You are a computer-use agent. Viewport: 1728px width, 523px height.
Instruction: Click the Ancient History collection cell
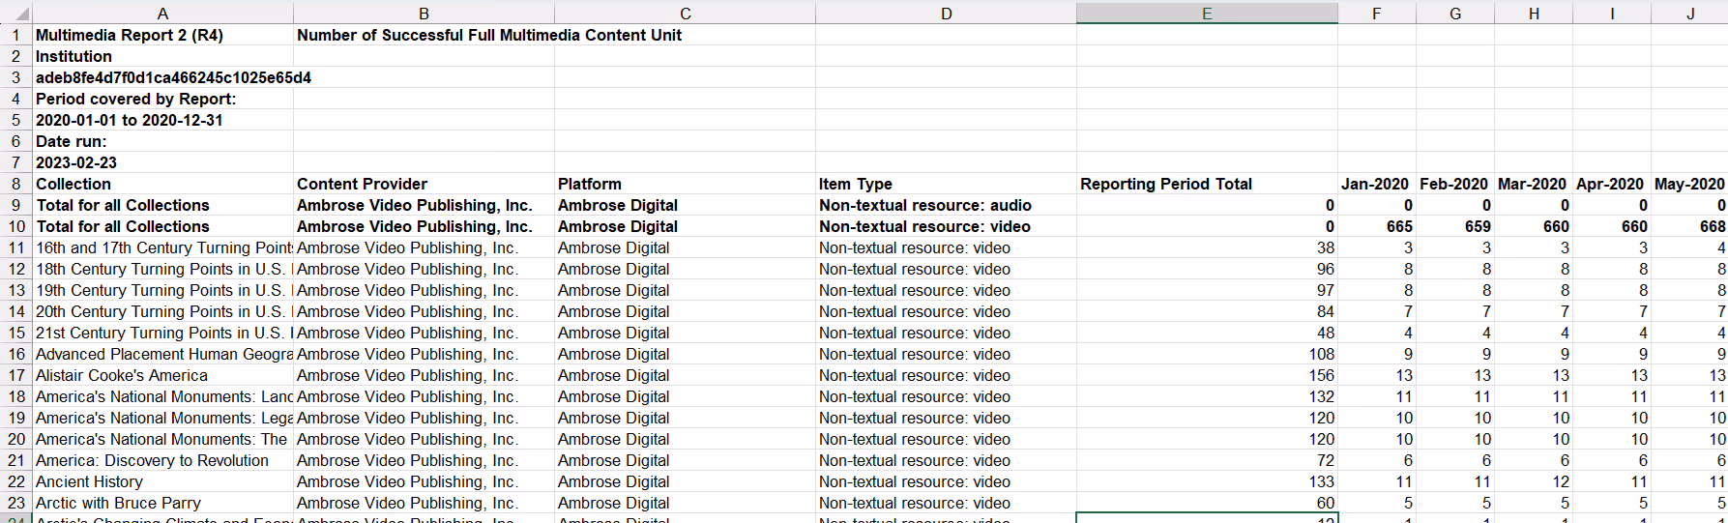(x=90, y=481)
